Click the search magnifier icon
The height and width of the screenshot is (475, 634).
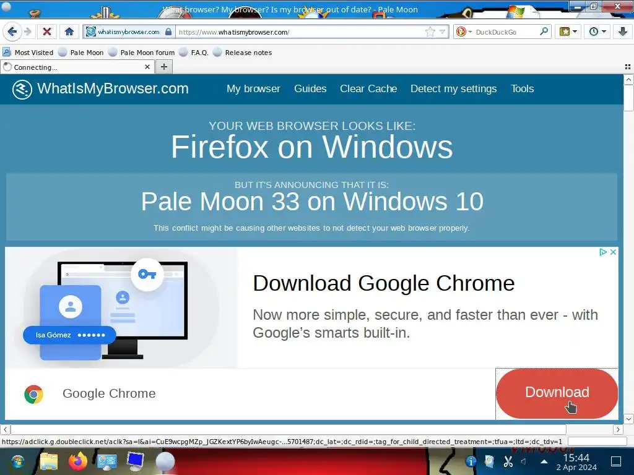point(544,32)
